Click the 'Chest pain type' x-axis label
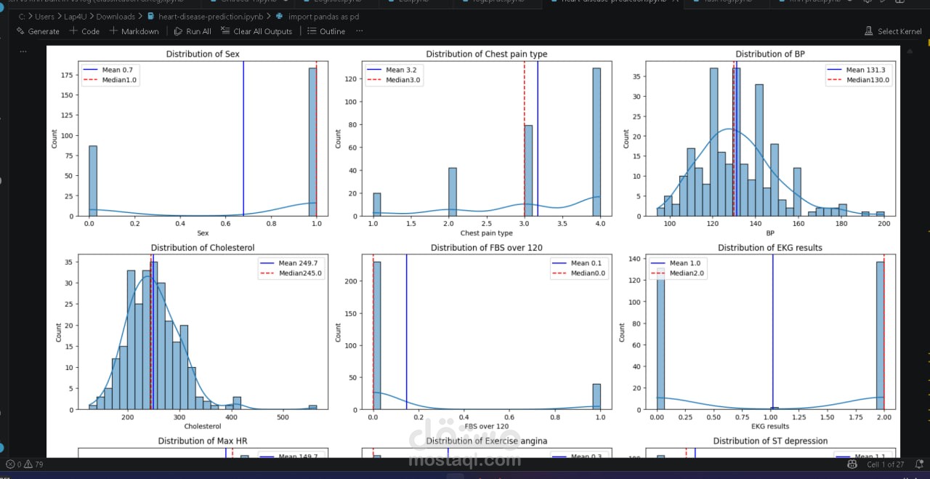Image resolution: width=930 pixels, height=479 pixels. pyautogui.click(x=487, y=233)
